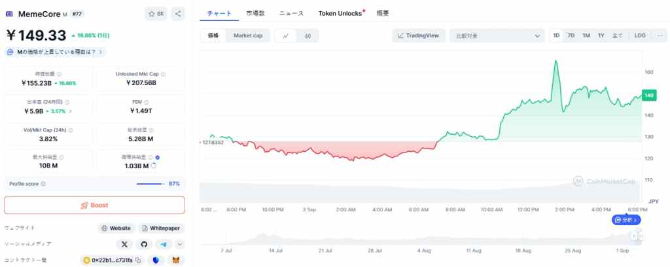Click the info icon beside 時価総額
This screenshot has height=267, width=670.
coord(59,74)
